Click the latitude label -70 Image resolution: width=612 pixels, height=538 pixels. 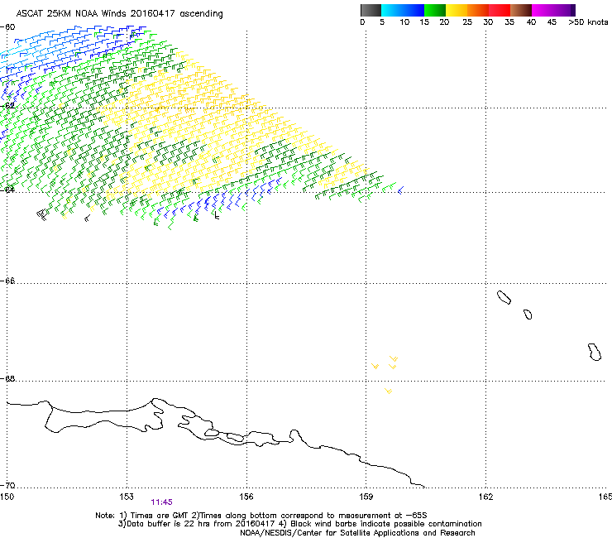point(7,485)
